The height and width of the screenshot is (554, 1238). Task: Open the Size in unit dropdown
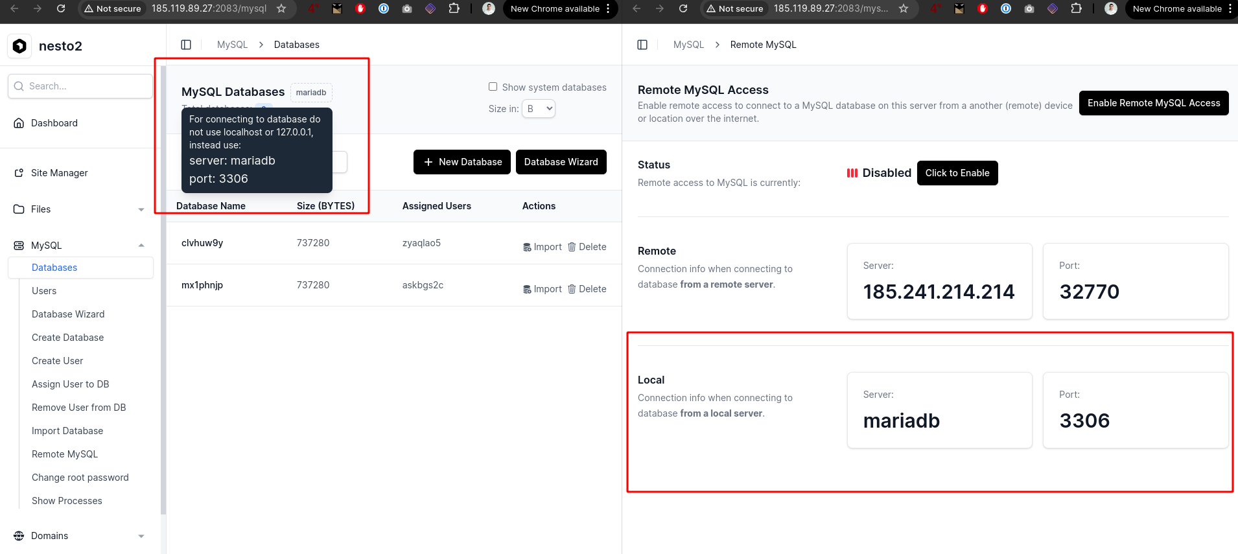pyautogui.click(x=539, y=109)
